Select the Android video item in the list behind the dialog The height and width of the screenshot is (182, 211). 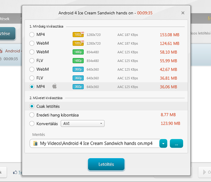(x=11, y=55)
